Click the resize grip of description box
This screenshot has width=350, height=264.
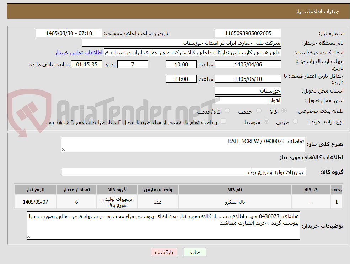coord(63,150)
